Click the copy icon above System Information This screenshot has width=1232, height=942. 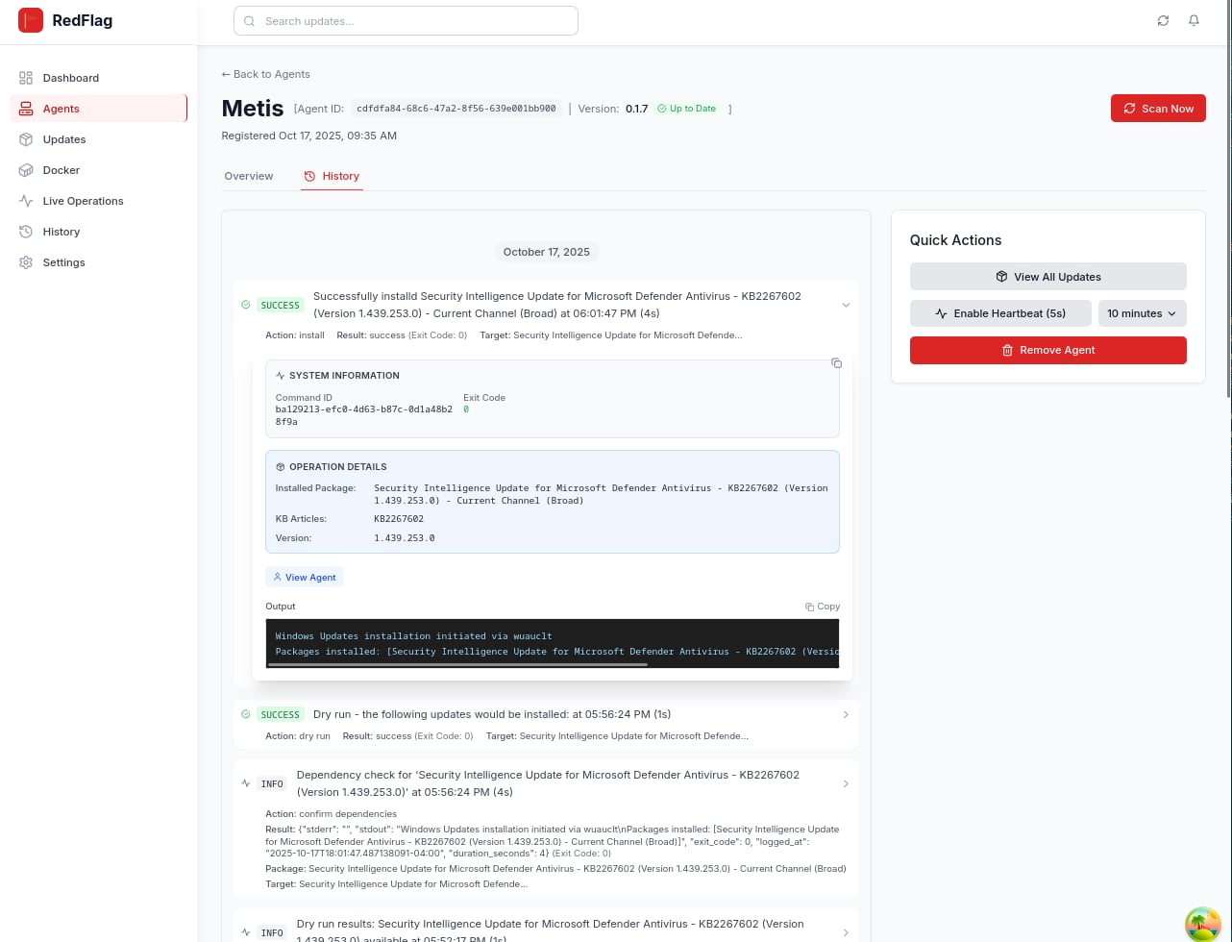836,362
